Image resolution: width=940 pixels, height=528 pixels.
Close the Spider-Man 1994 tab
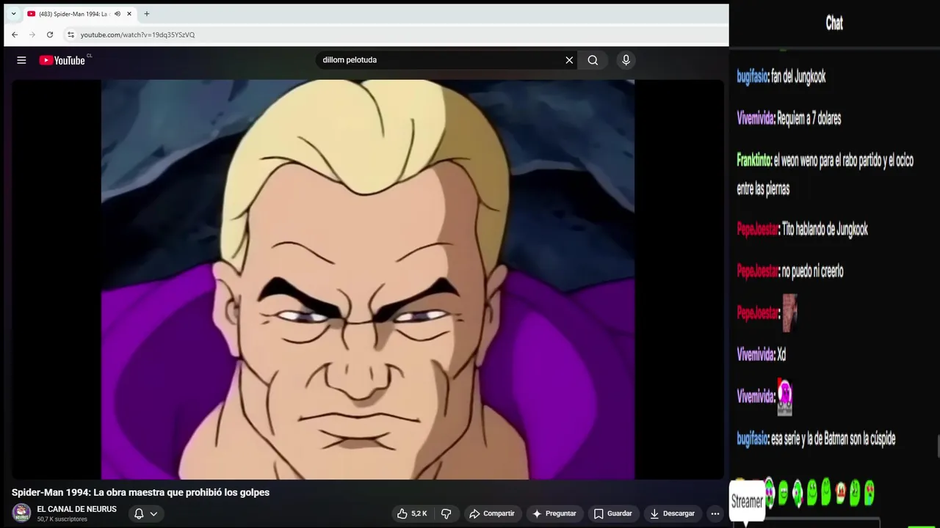tap(129, 14)
